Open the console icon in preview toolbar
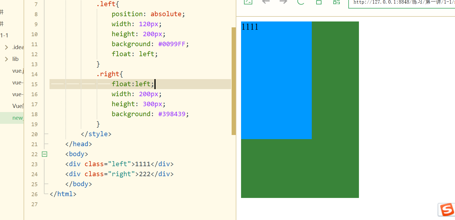 click(248, 2)
